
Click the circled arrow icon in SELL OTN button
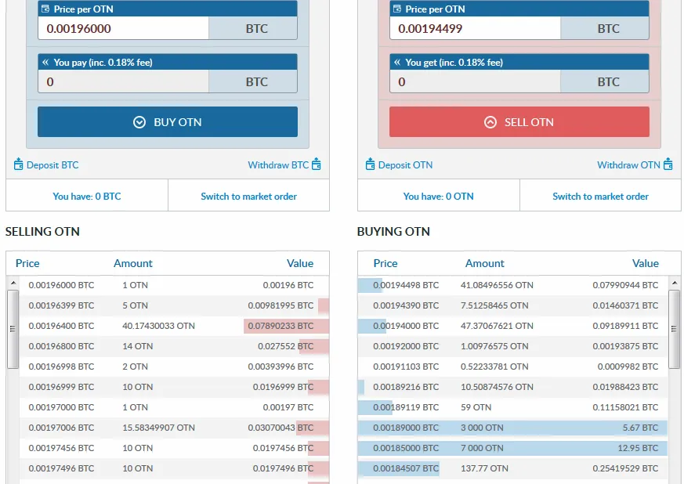490,122
